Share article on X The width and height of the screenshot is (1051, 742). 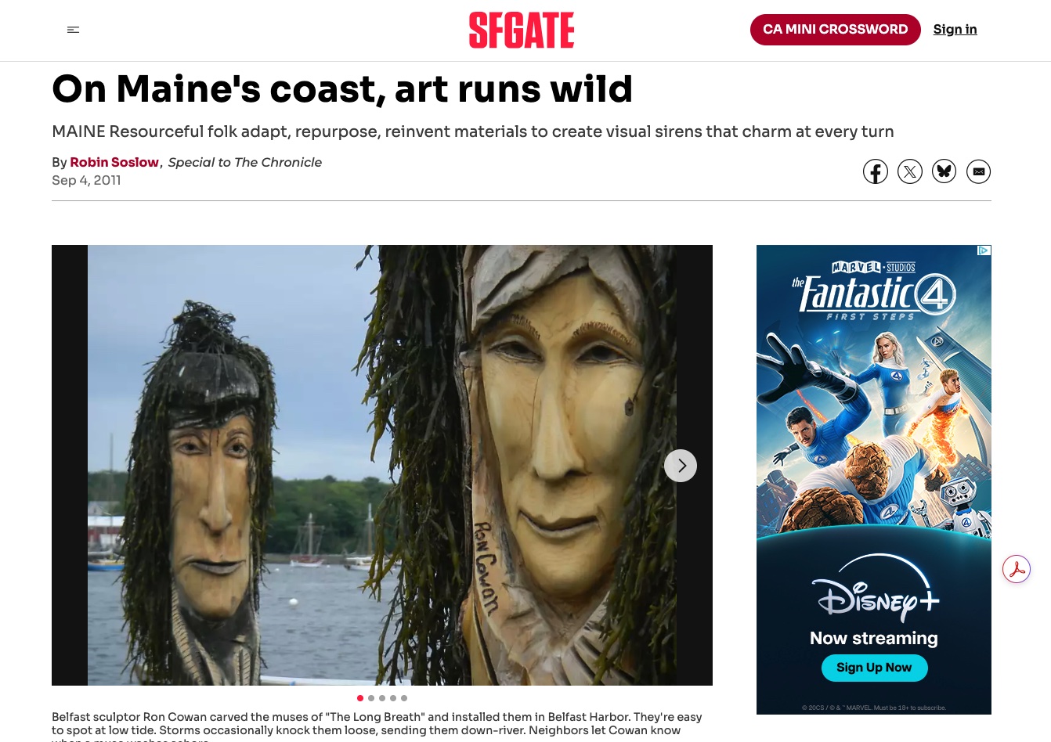click(910, 171)
